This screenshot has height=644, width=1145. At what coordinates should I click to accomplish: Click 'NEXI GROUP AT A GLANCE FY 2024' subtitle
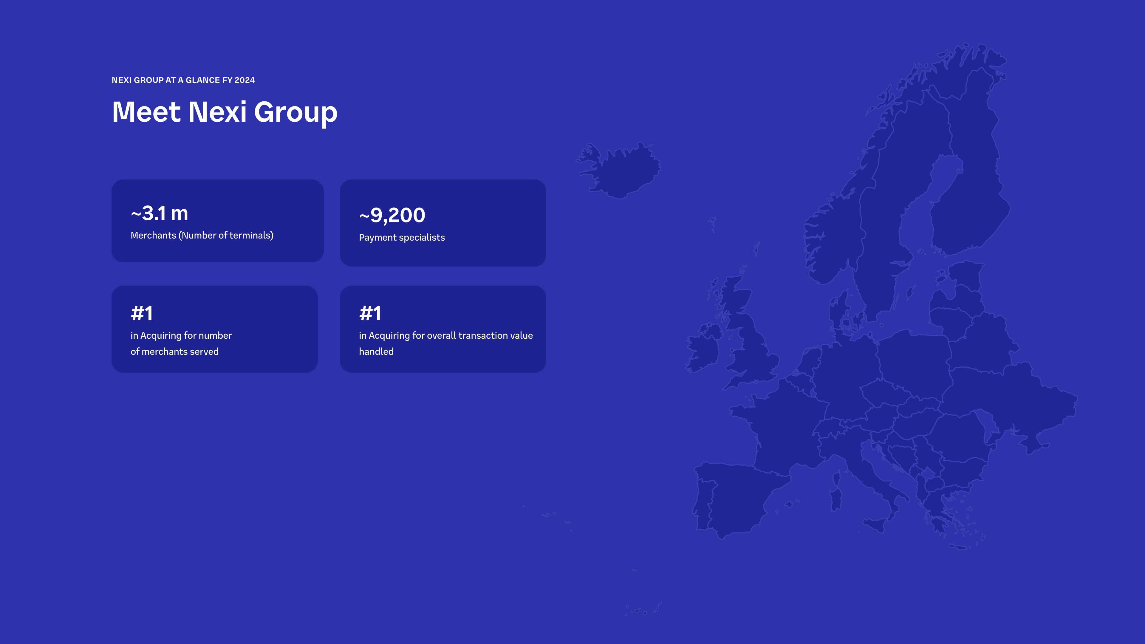click(183, 80)
